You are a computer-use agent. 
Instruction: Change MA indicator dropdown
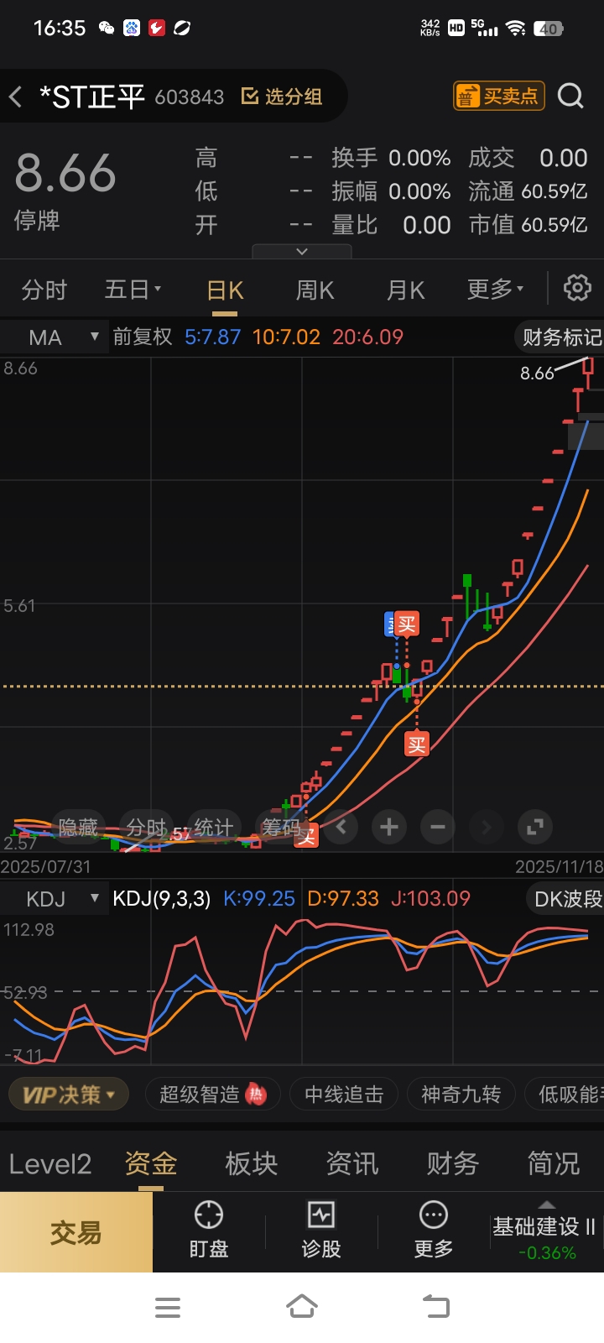(x=55, y=337)
